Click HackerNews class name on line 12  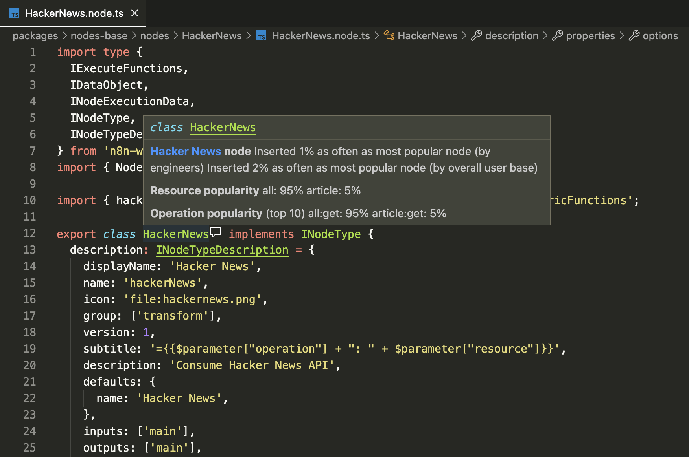pos(175,234)
